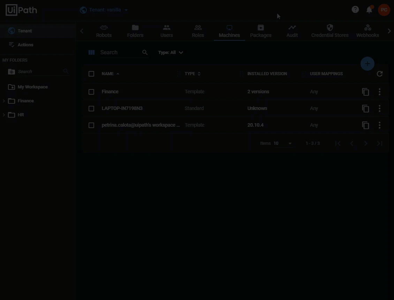Open the column chooser icon
This screenshot has width=394, height=300.
91,53
